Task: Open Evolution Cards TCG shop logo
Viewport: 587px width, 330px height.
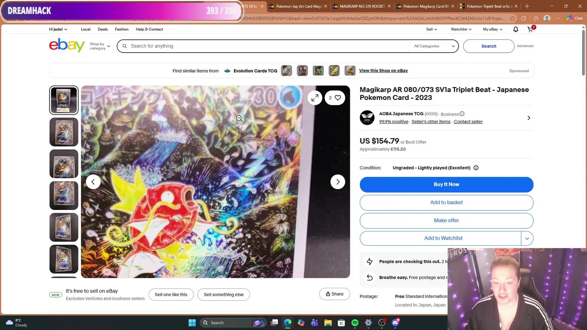Action: point(227,71)
